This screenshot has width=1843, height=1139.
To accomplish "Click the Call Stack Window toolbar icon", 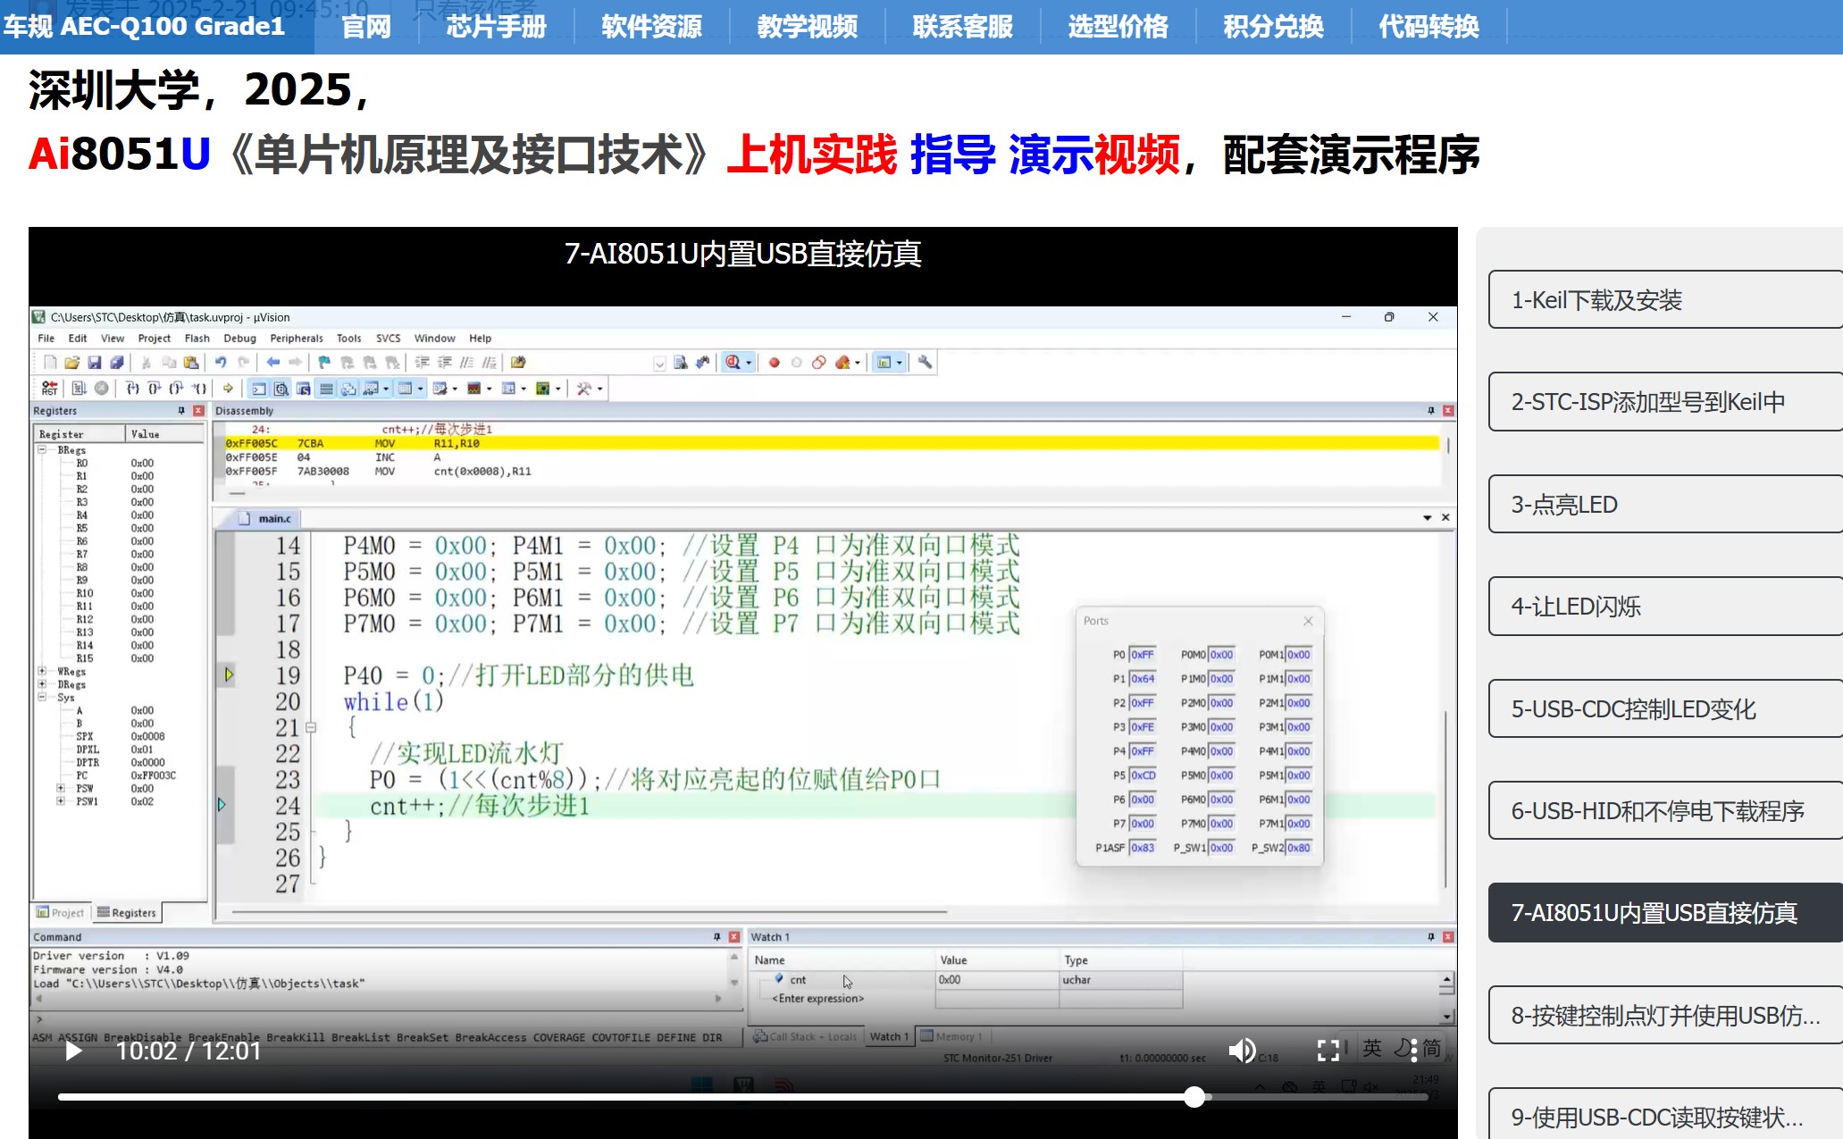I will point(349,389).
